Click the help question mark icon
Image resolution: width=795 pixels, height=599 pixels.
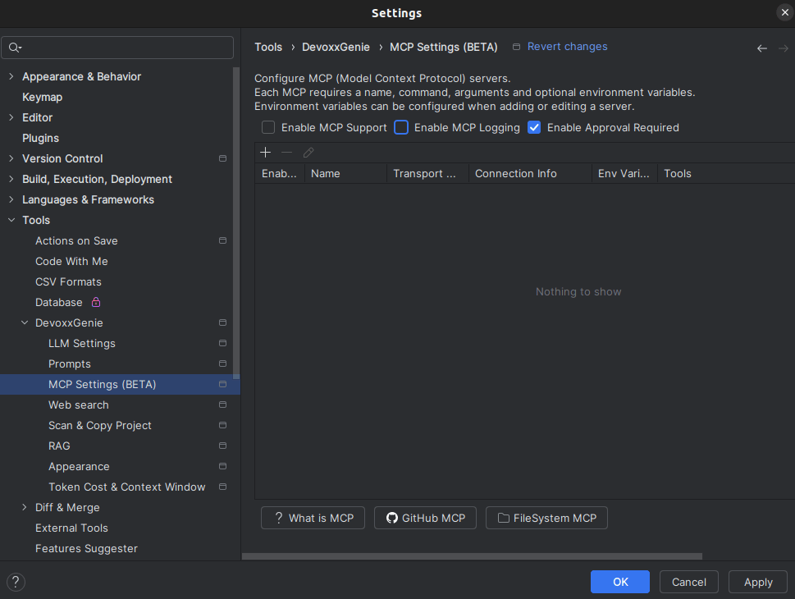tap(16, 582)
